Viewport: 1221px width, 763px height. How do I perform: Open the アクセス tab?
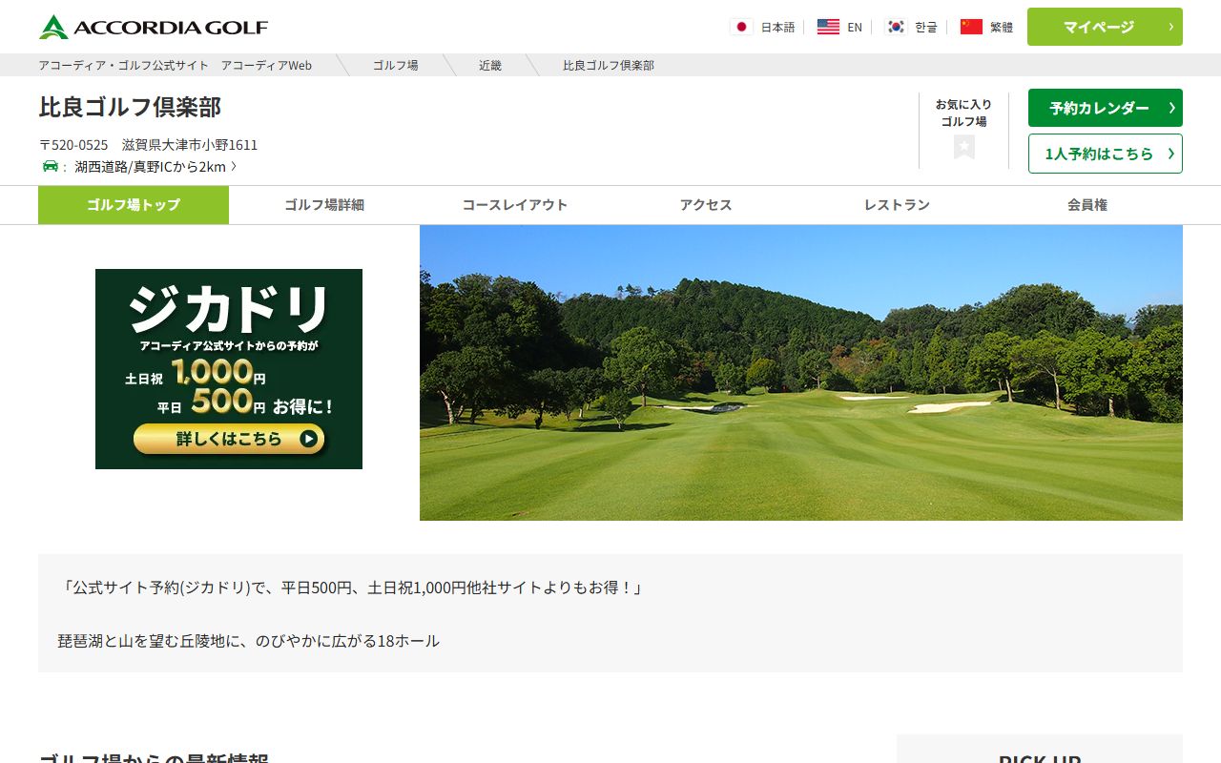tap(706, 205)
